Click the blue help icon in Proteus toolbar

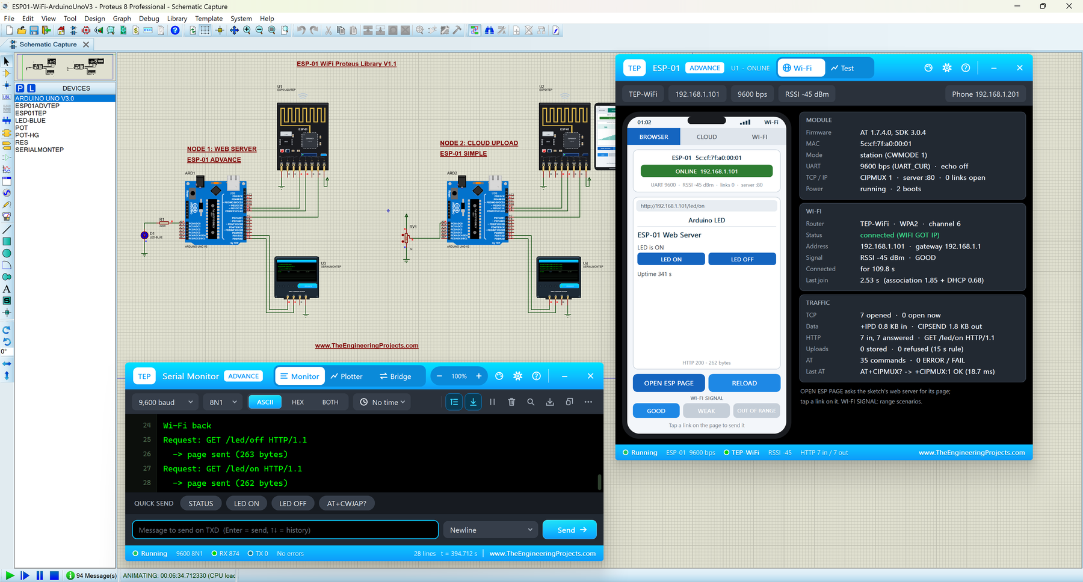pyautogui.click(x=175, y=30)
